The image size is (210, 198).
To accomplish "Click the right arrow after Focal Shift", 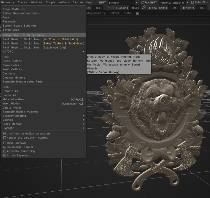I will [167, 8].
